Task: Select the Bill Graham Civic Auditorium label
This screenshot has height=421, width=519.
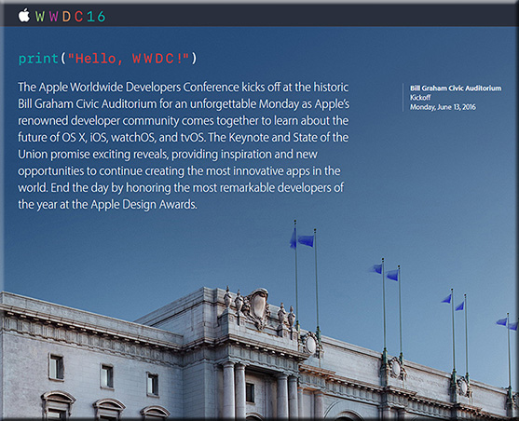Action: pyautogui.click(x=456, y=88)
